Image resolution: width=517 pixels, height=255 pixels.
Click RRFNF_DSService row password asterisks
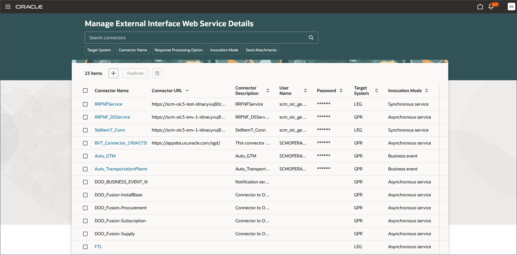pos(324,117)
